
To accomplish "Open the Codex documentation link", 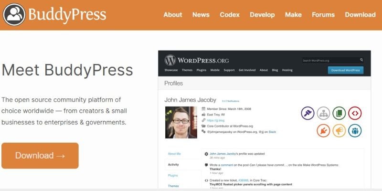I will (230, 15).
